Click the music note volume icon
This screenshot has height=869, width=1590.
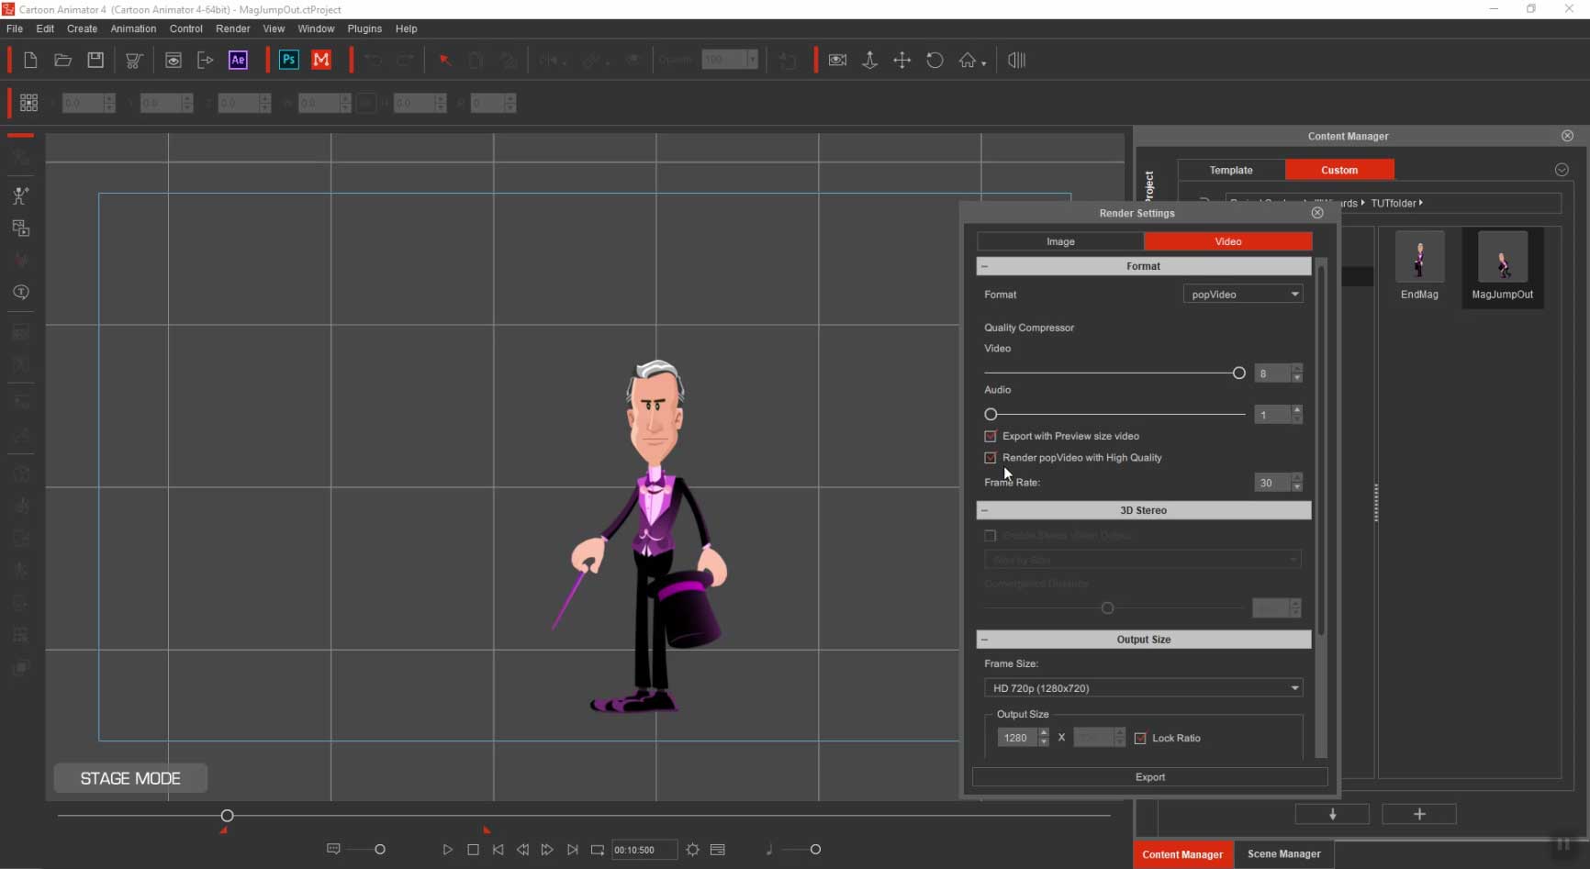(x=769, y=850)
